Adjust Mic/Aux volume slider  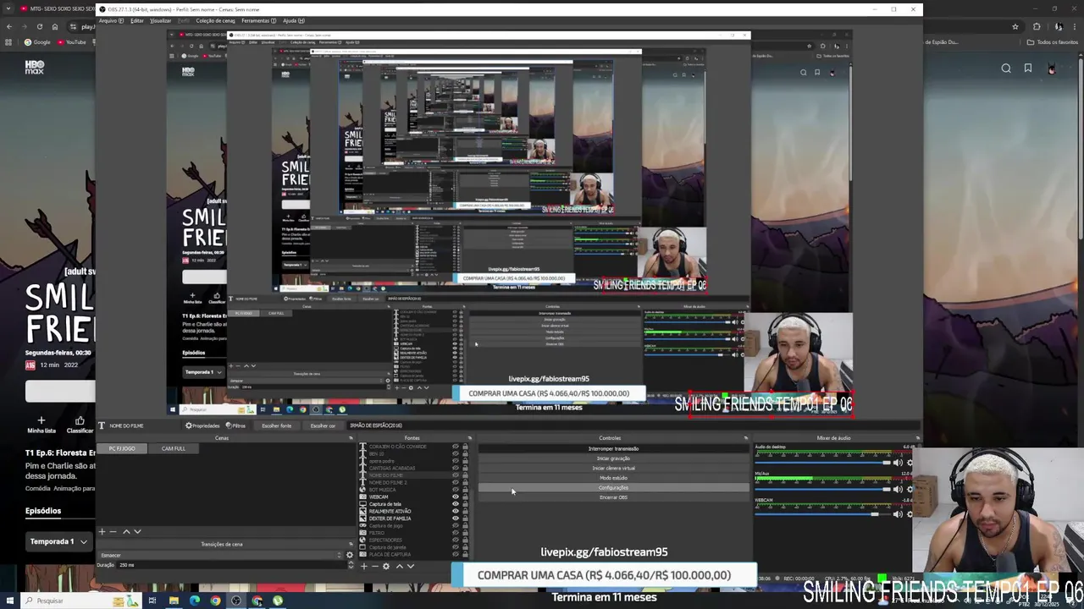pyautogui.click(x=822, y=489)
